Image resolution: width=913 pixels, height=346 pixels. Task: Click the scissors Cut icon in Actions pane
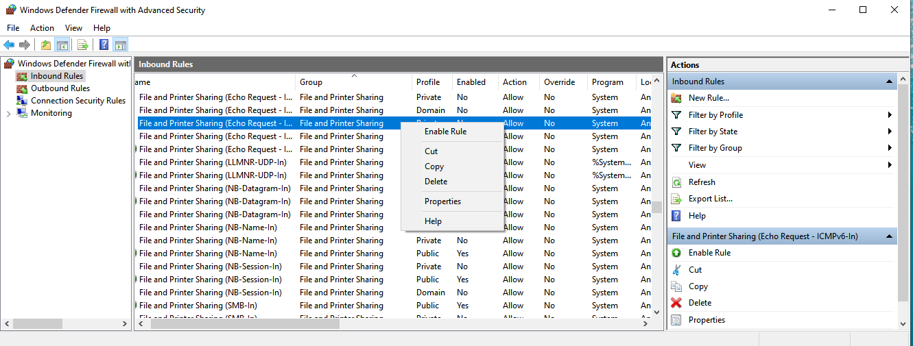click(676, 270)
